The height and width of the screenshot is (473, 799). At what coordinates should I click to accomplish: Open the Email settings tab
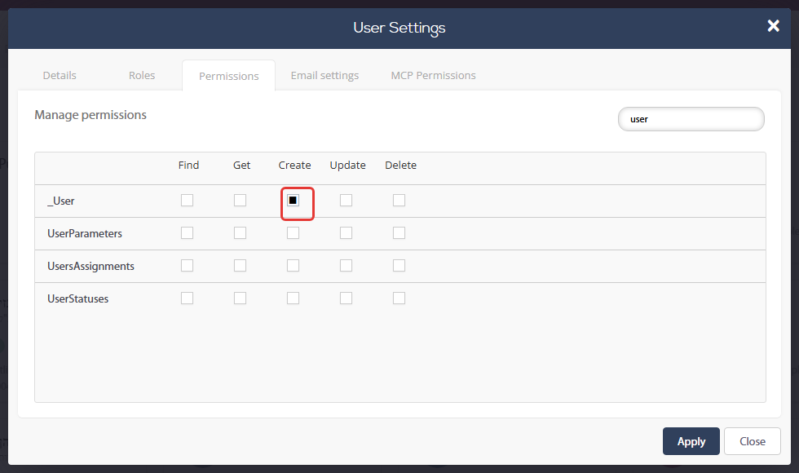[324, 75]
